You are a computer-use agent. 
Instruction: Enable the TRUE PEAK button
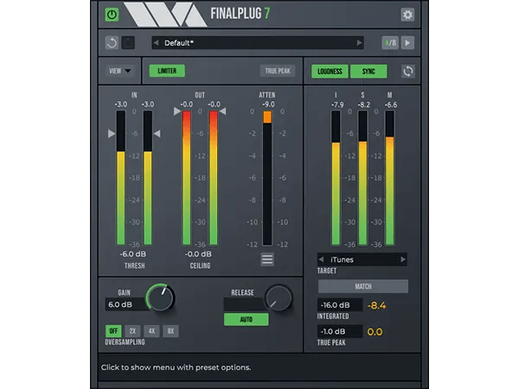278,71
